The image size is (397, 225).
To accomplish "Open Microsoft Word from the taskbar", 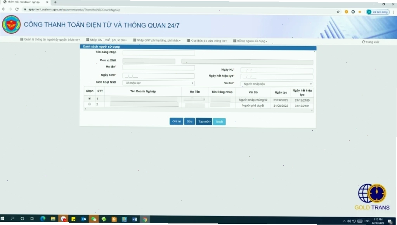I will [134, 220].
